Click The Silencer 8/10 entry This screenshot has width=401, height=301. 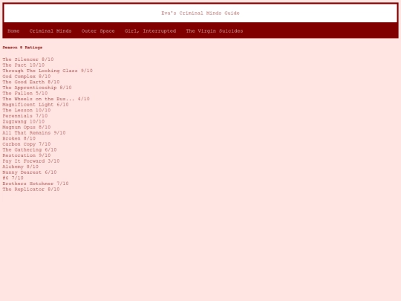[x=28, y=59]
